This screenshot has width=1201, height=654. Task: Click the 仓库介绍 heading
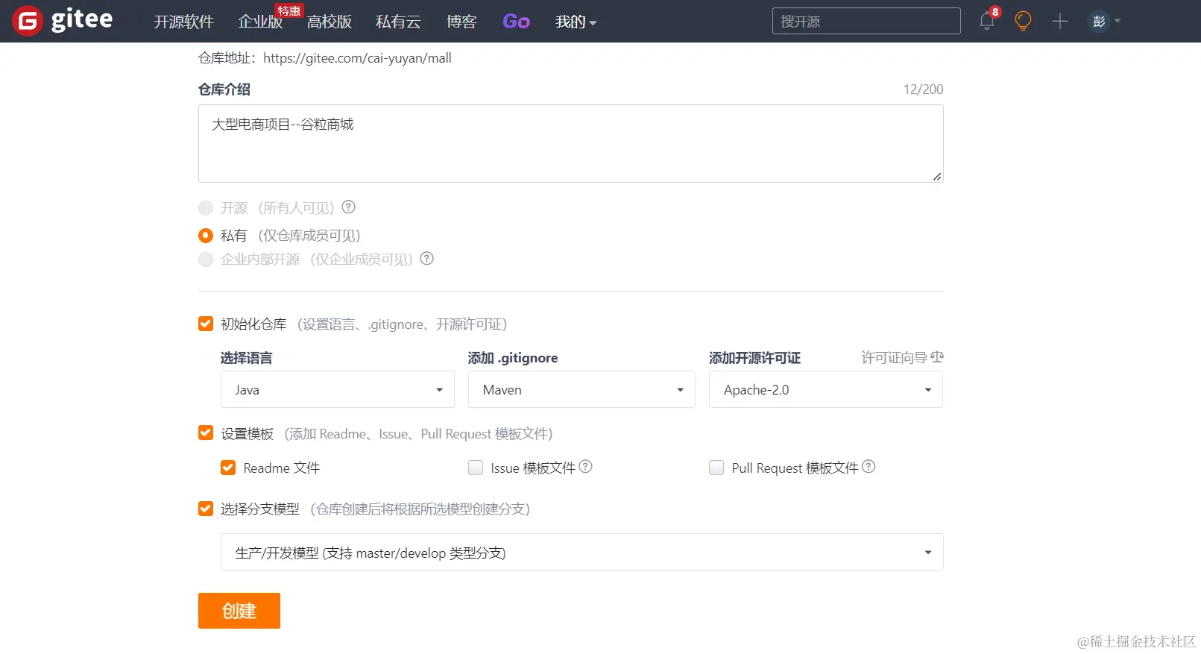[x=224, y=89]
